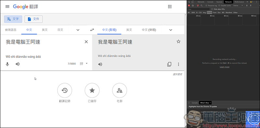Toggle the JS request type filter

click(x=197, y=12)
